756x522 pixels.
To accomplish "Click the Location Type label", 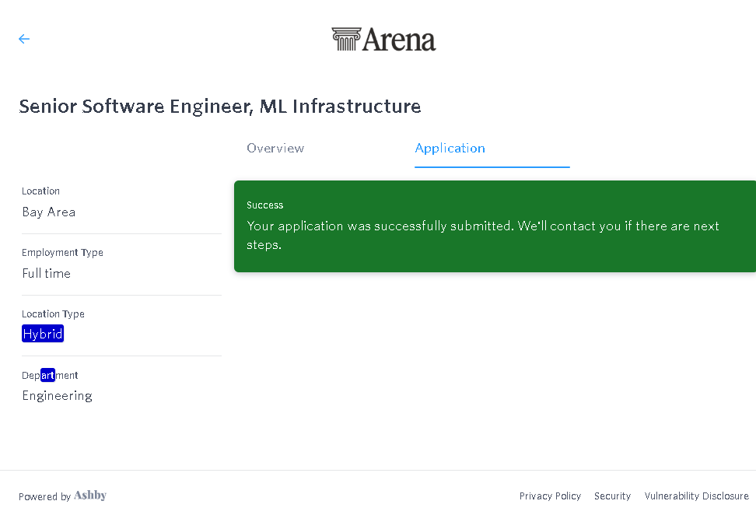I will [53, 314].
